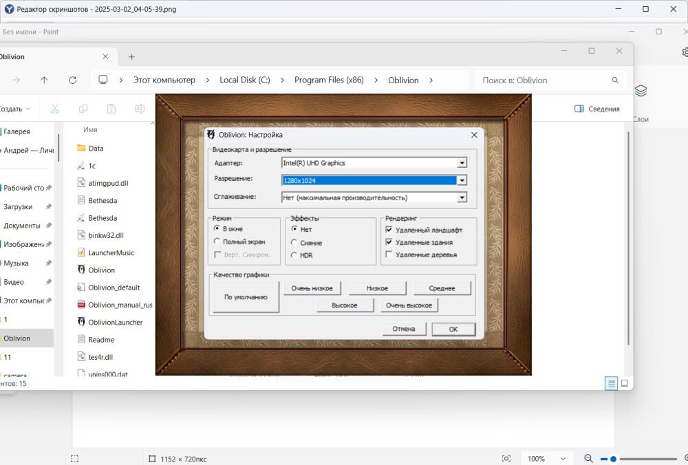Click the forward navigation arrow in Explorer

17,80
